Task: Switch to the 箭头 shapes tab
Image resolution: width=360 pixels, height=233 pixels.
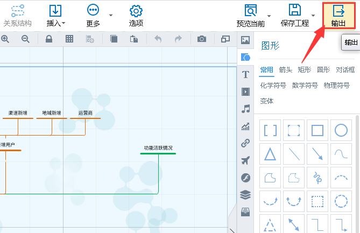Action: pos(286,69)
